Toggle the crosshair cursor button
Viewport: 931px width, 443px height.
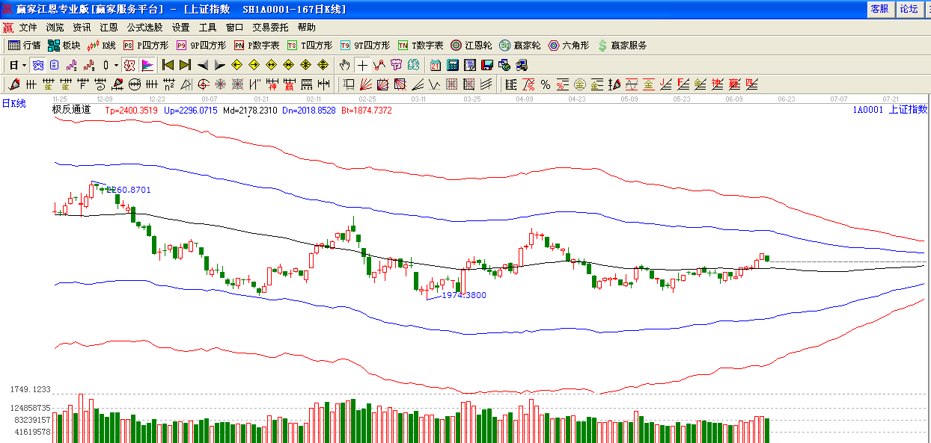362,65
